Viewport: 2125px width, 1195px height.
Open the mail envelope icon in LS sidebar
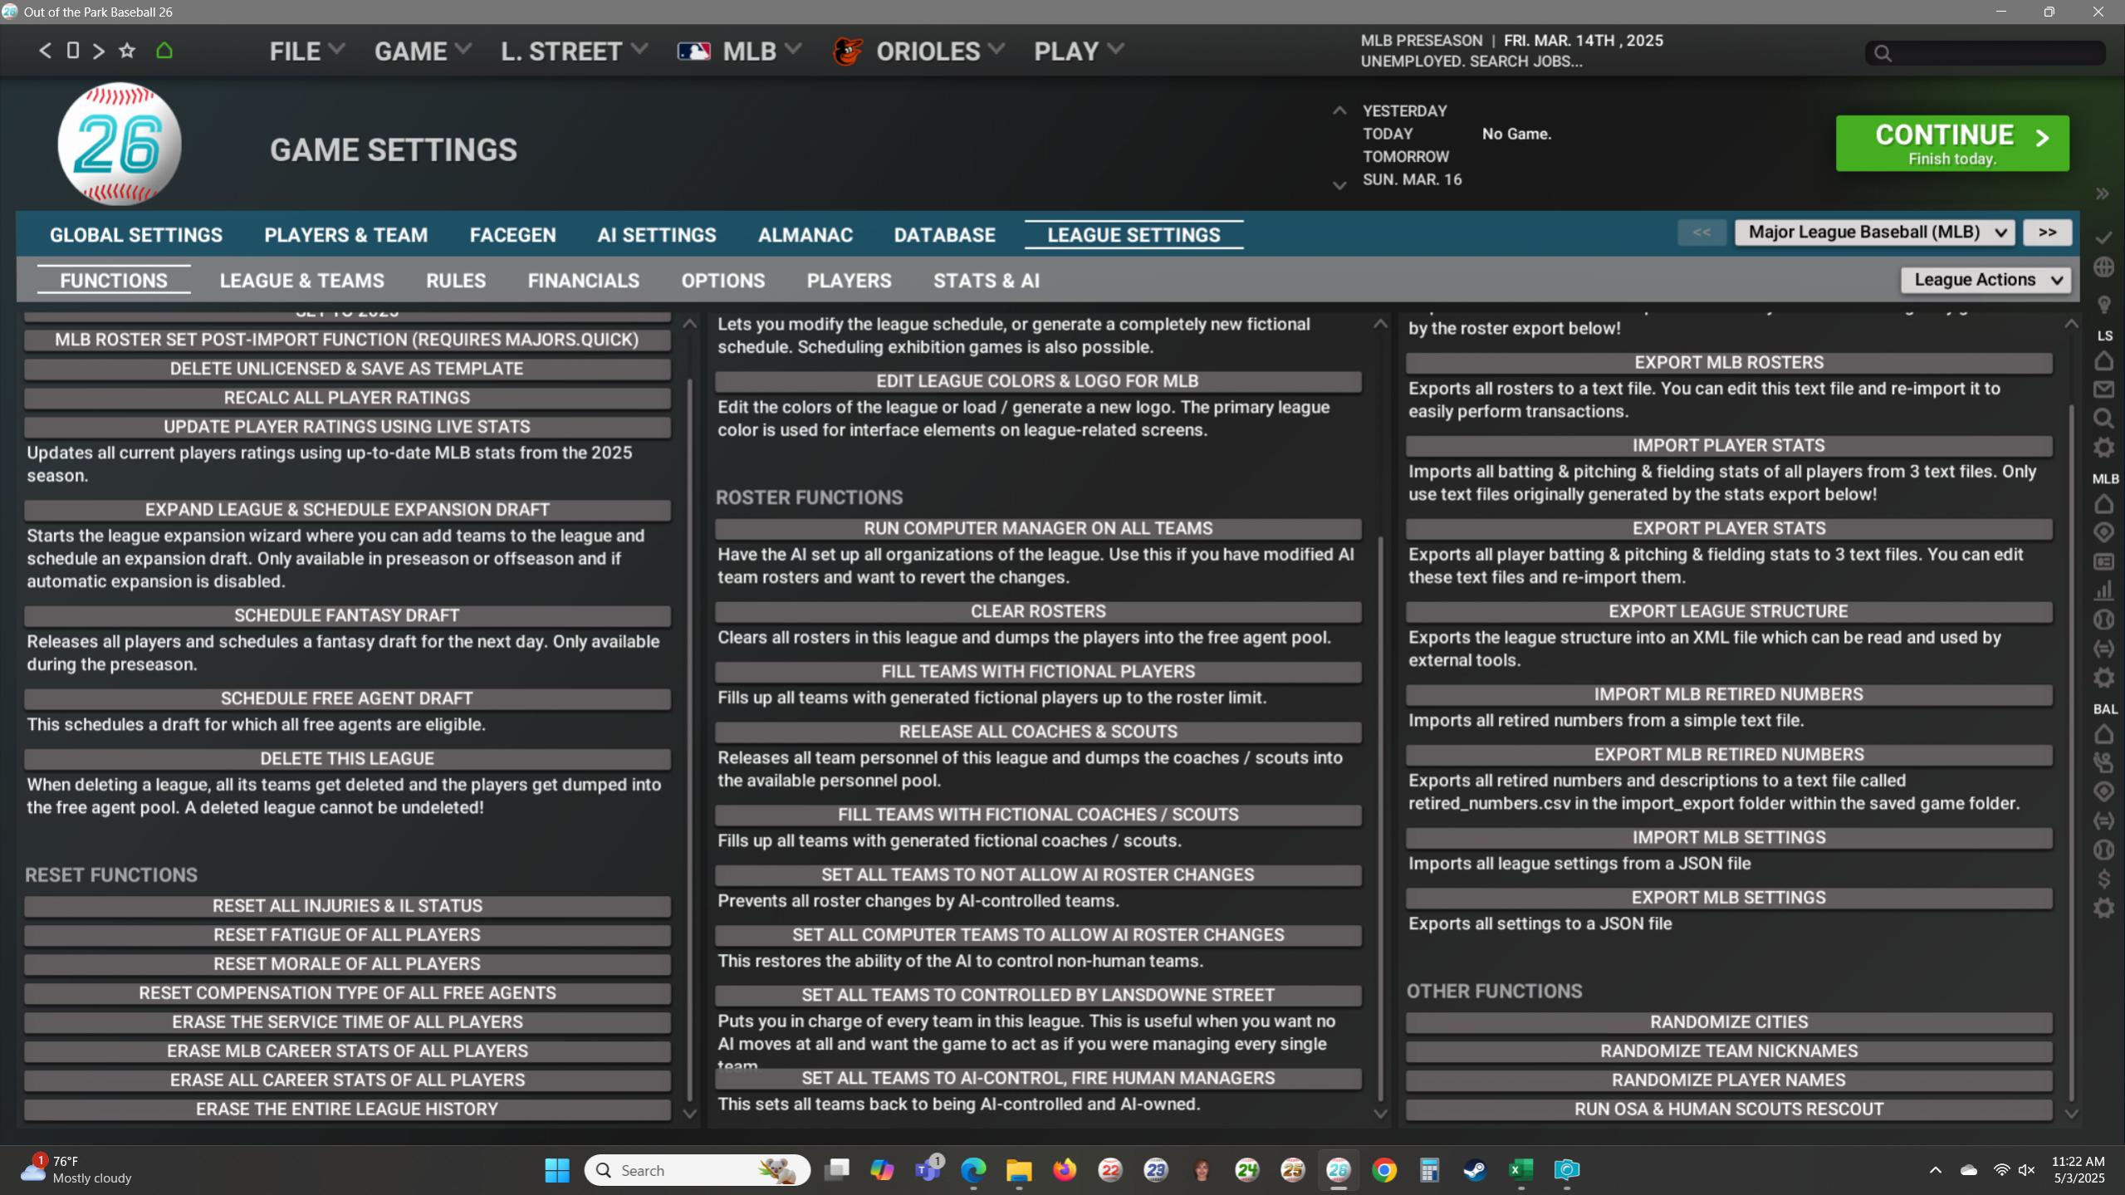tap(2103, 389)
